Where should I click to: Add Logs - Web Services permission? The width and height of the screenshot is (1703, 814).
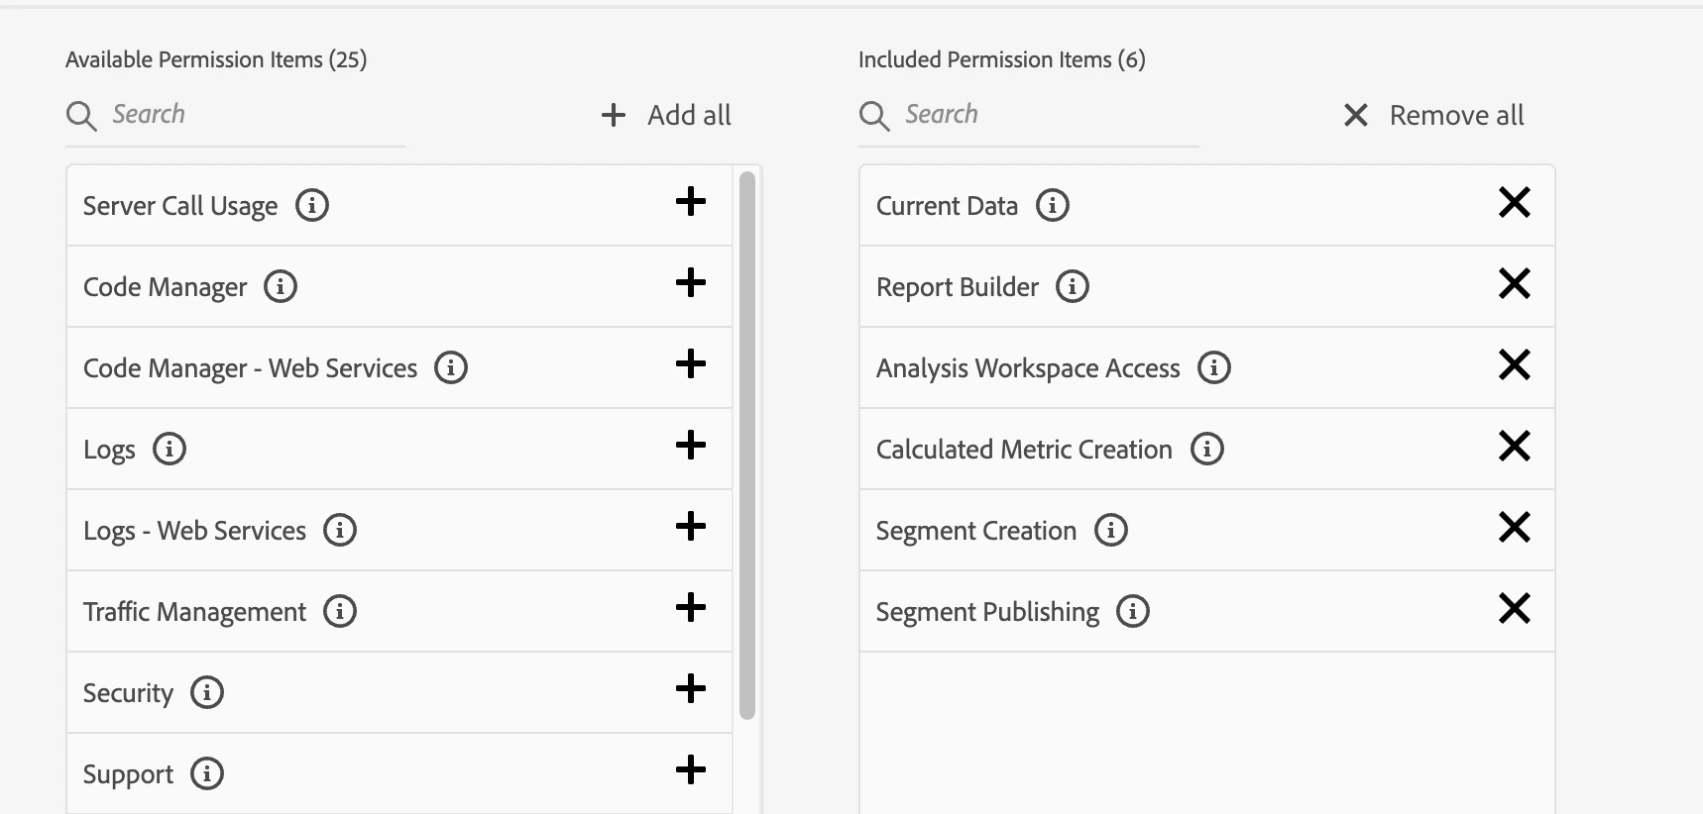(x=690, y=527)
